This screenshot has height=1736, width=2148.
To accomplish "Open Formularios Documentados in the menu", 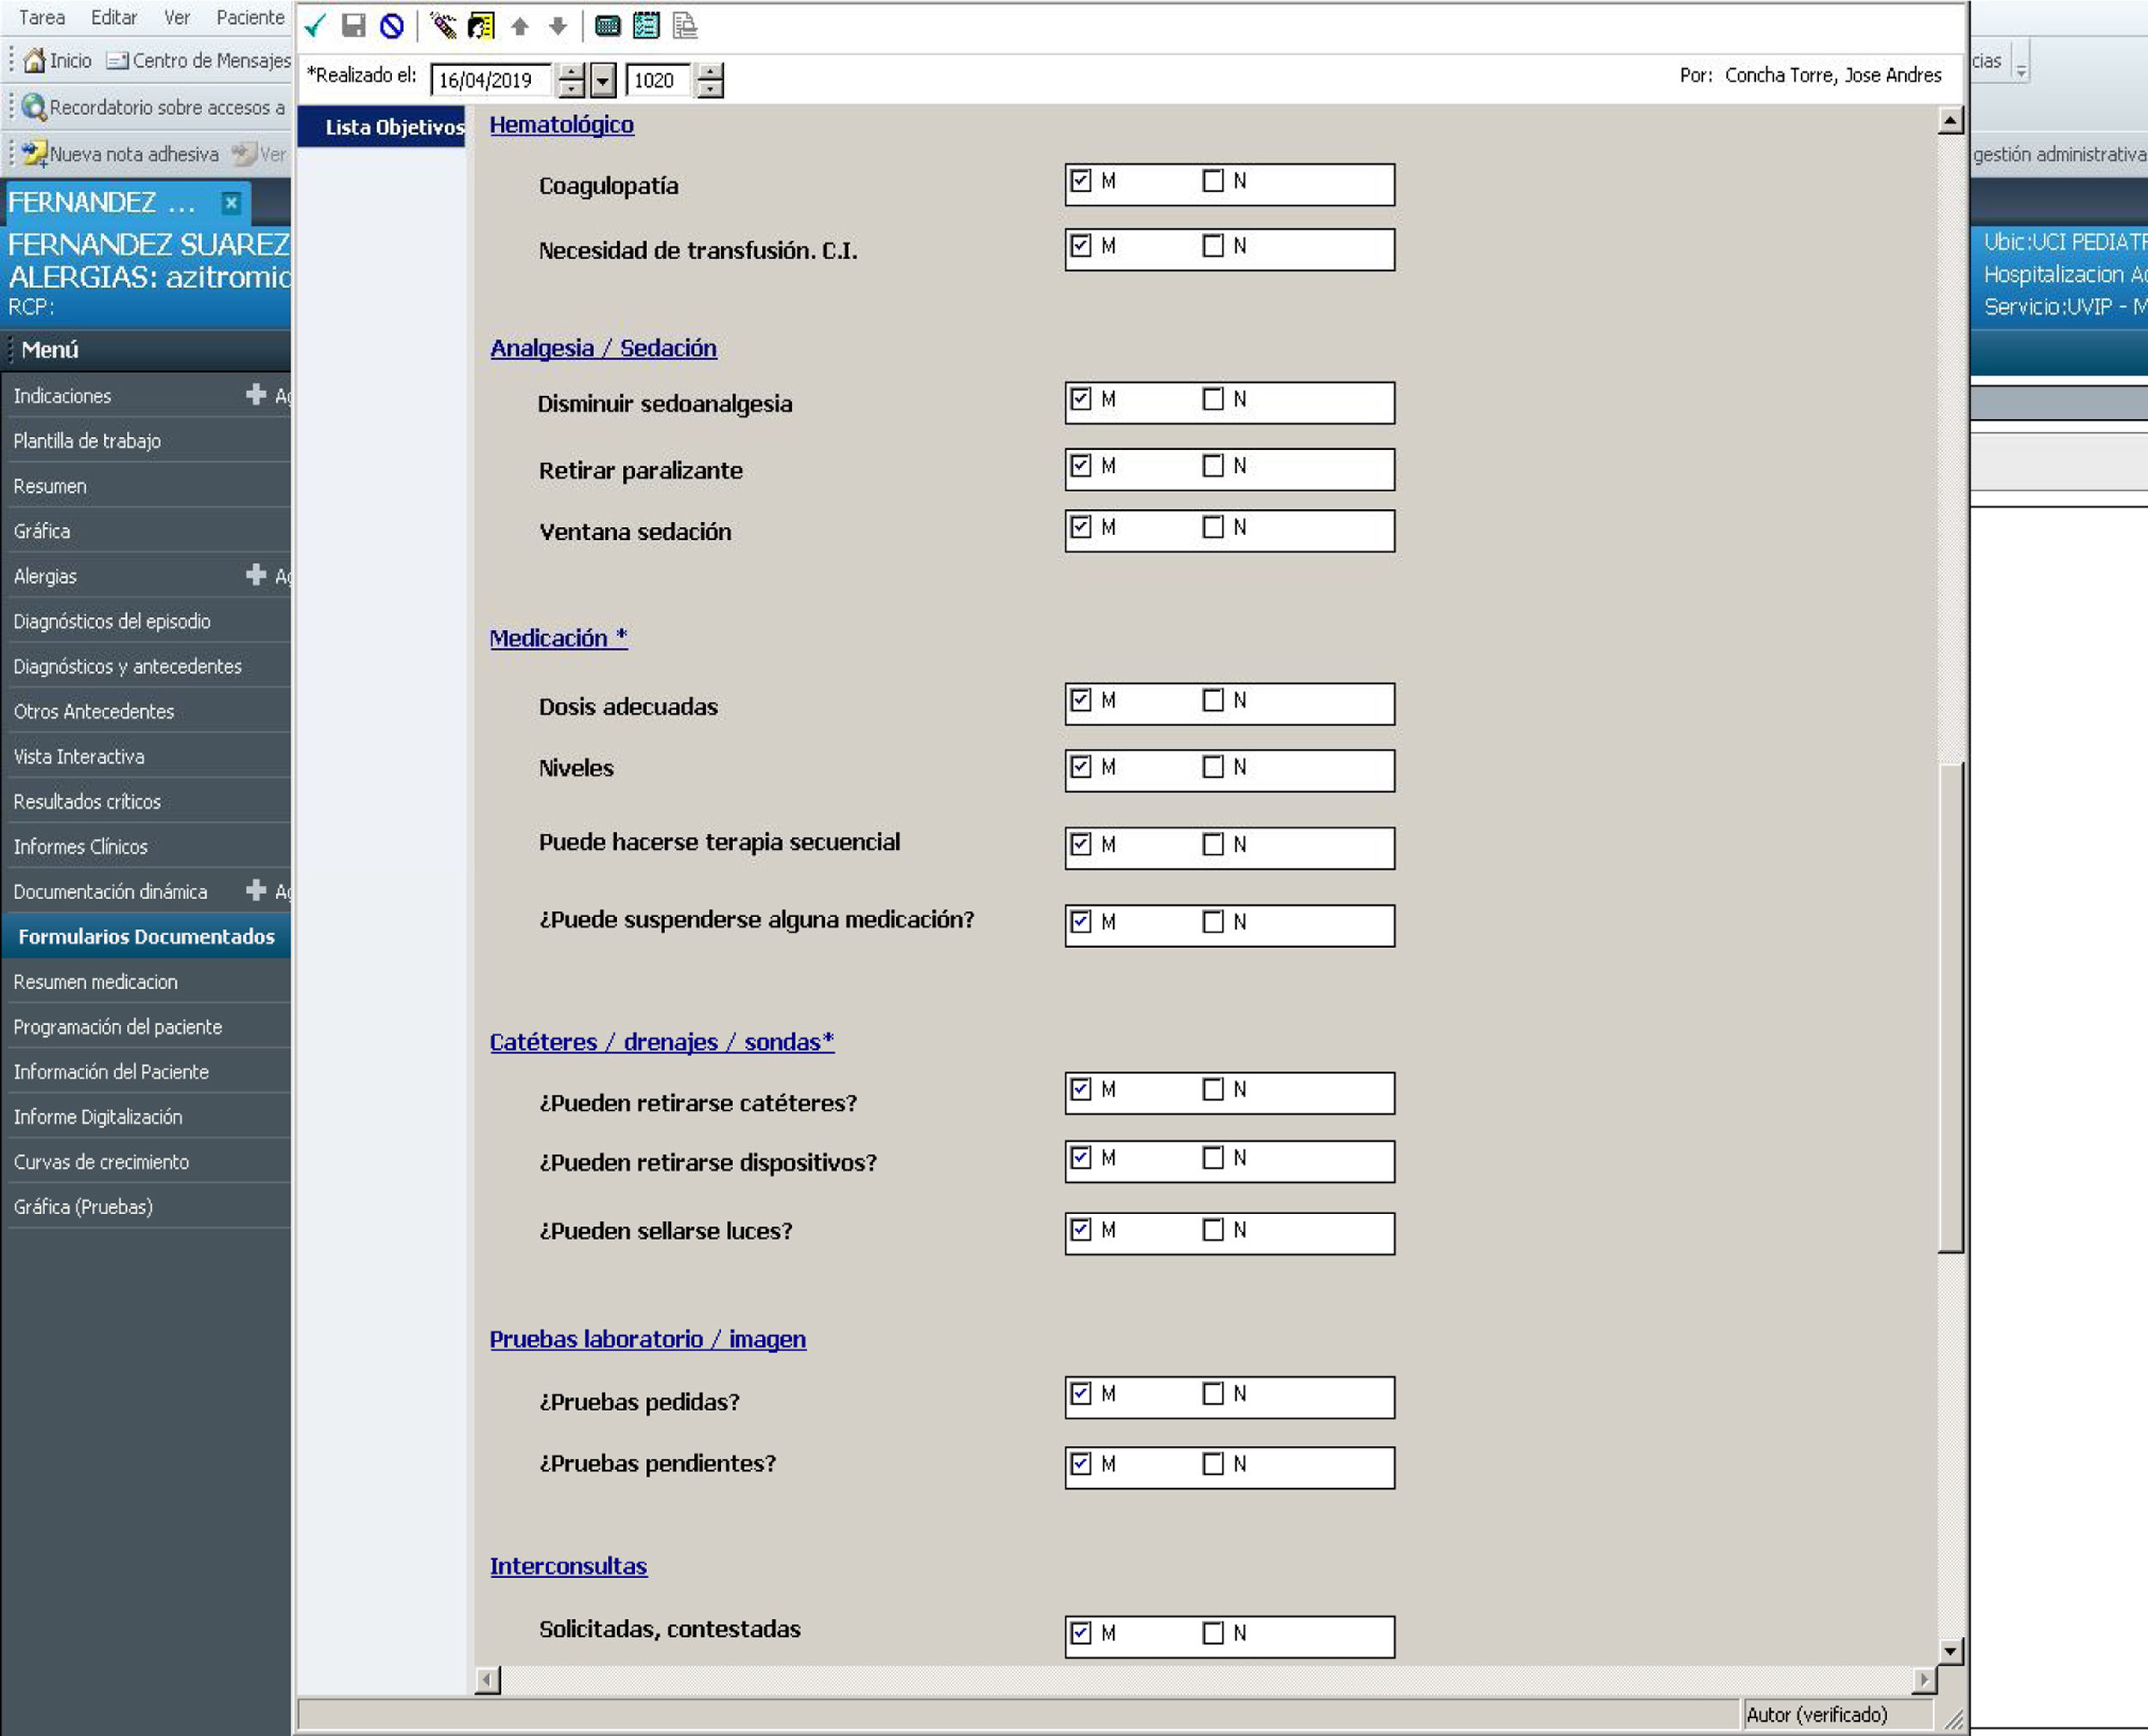I will point(146,937).
